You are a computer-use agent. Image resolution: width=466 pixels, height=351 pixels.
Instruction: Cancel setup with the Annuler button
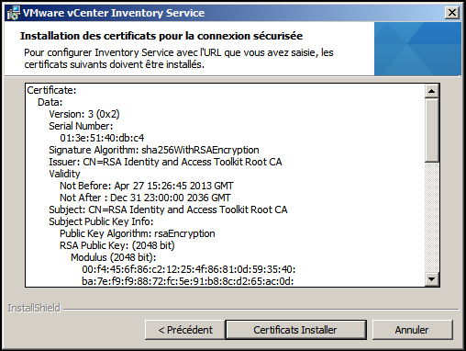[412, 330]
